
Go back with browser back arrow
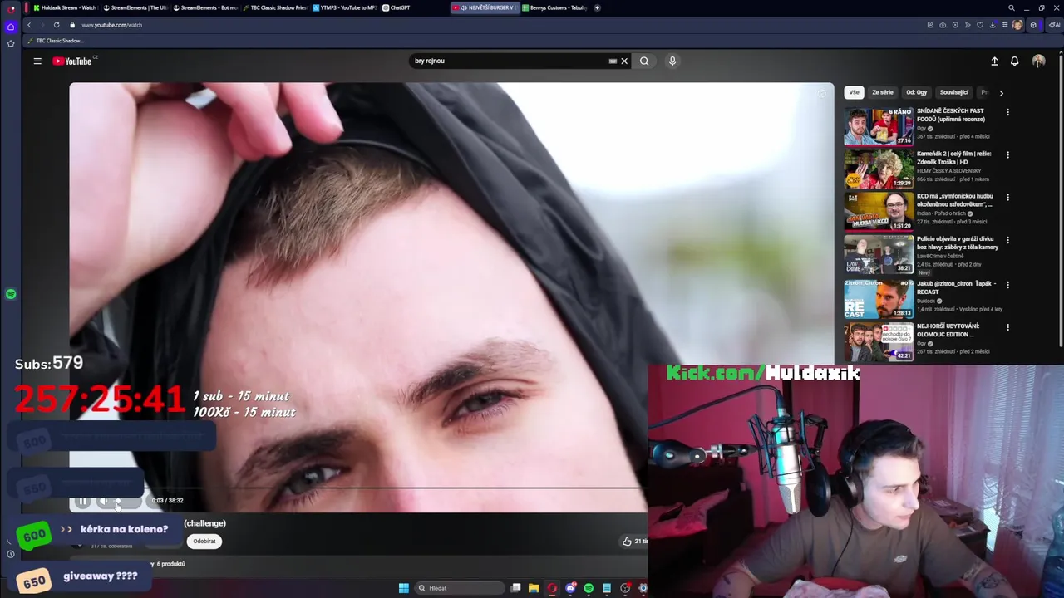[x=29, y=25]
